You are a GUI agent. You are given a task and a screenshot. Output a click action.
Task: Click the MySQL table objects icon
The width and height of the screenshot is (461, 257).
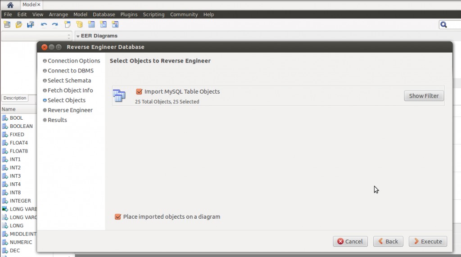pos(119,95)
